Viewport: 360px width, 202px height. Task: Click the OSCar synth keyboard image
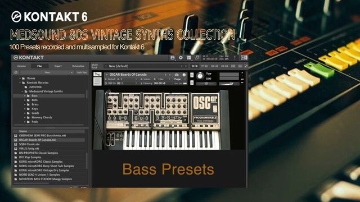[x=162, y=120]
